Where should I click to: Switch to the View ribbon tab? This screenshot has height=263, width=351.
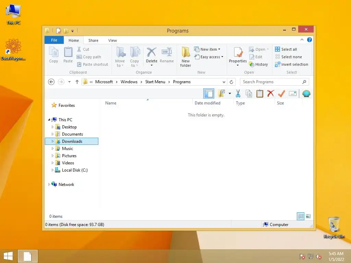(112, 40)
